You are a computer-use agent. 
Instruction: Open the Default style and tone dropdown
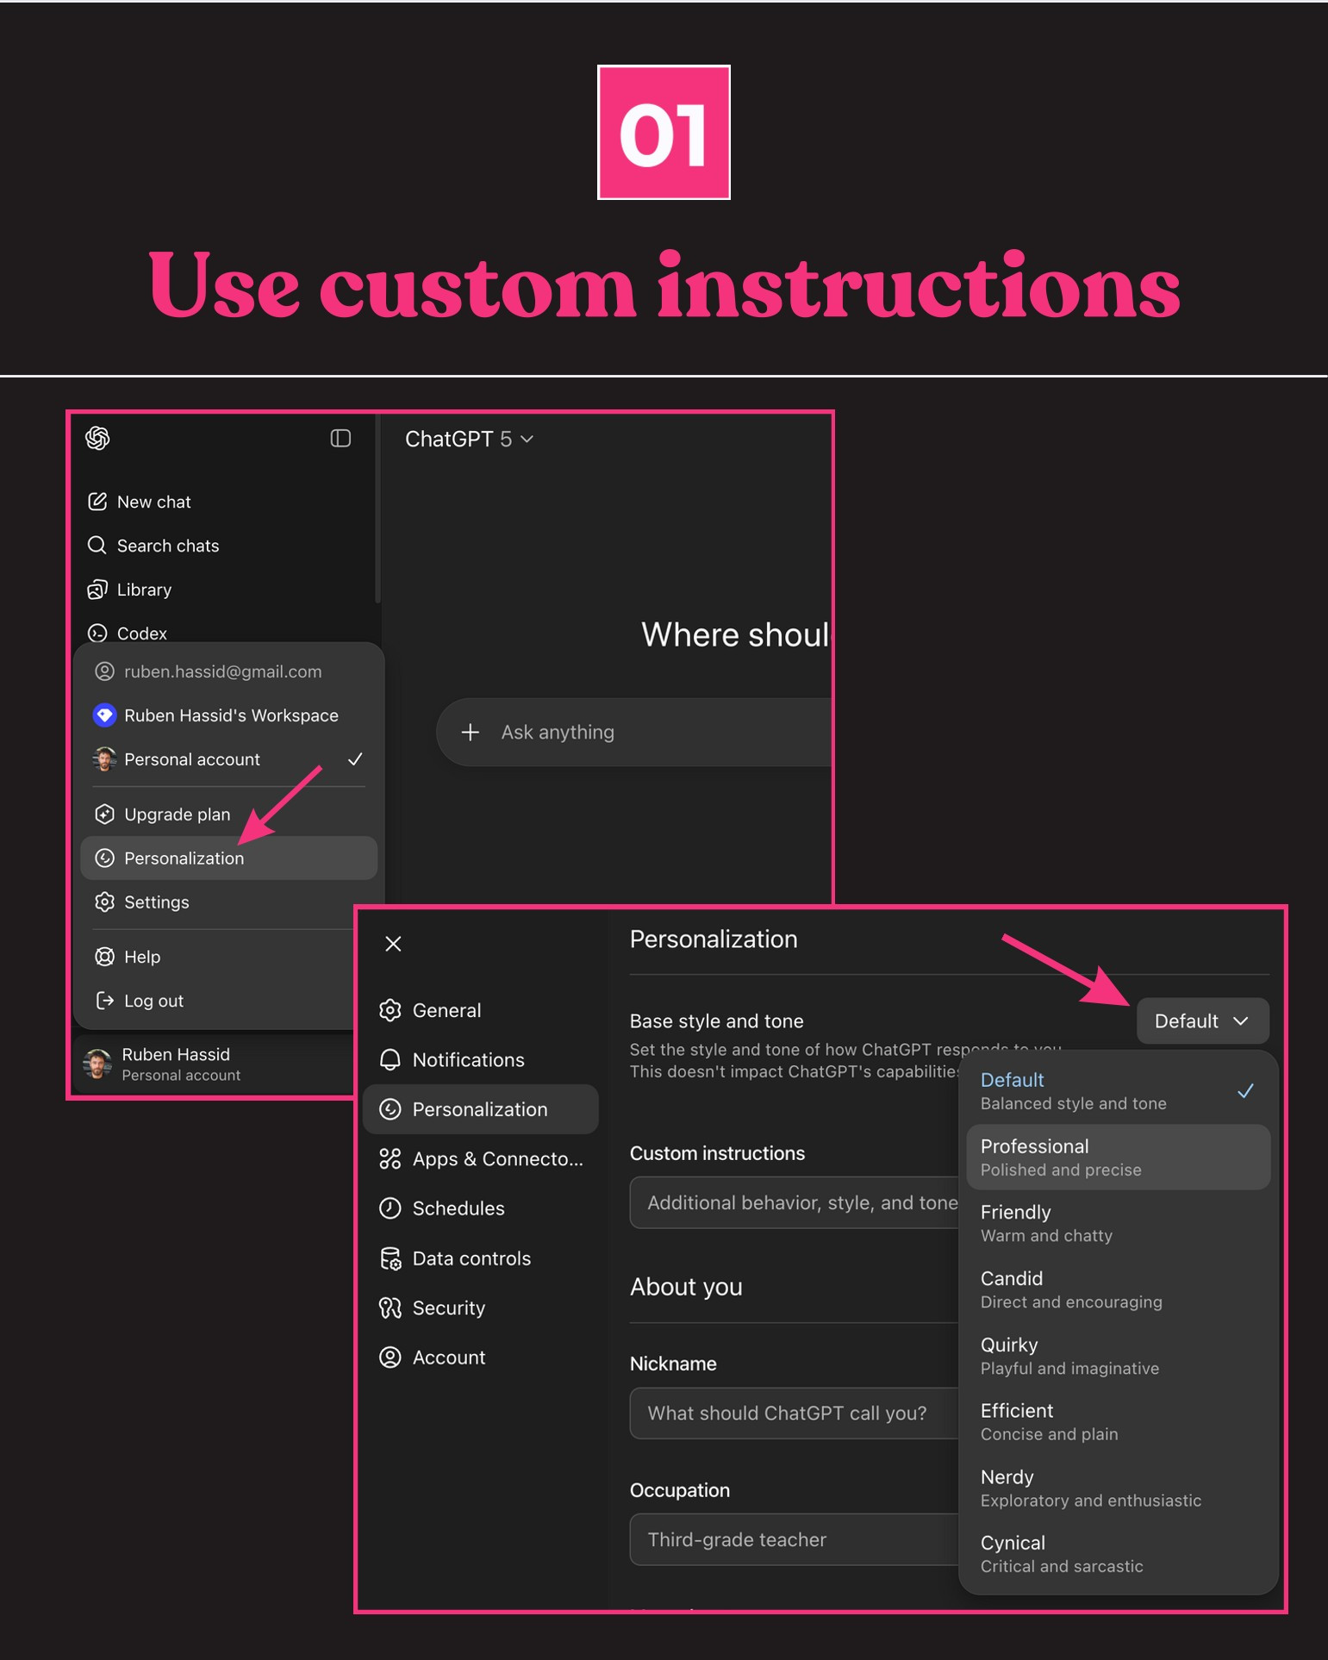[1203, 1021]
